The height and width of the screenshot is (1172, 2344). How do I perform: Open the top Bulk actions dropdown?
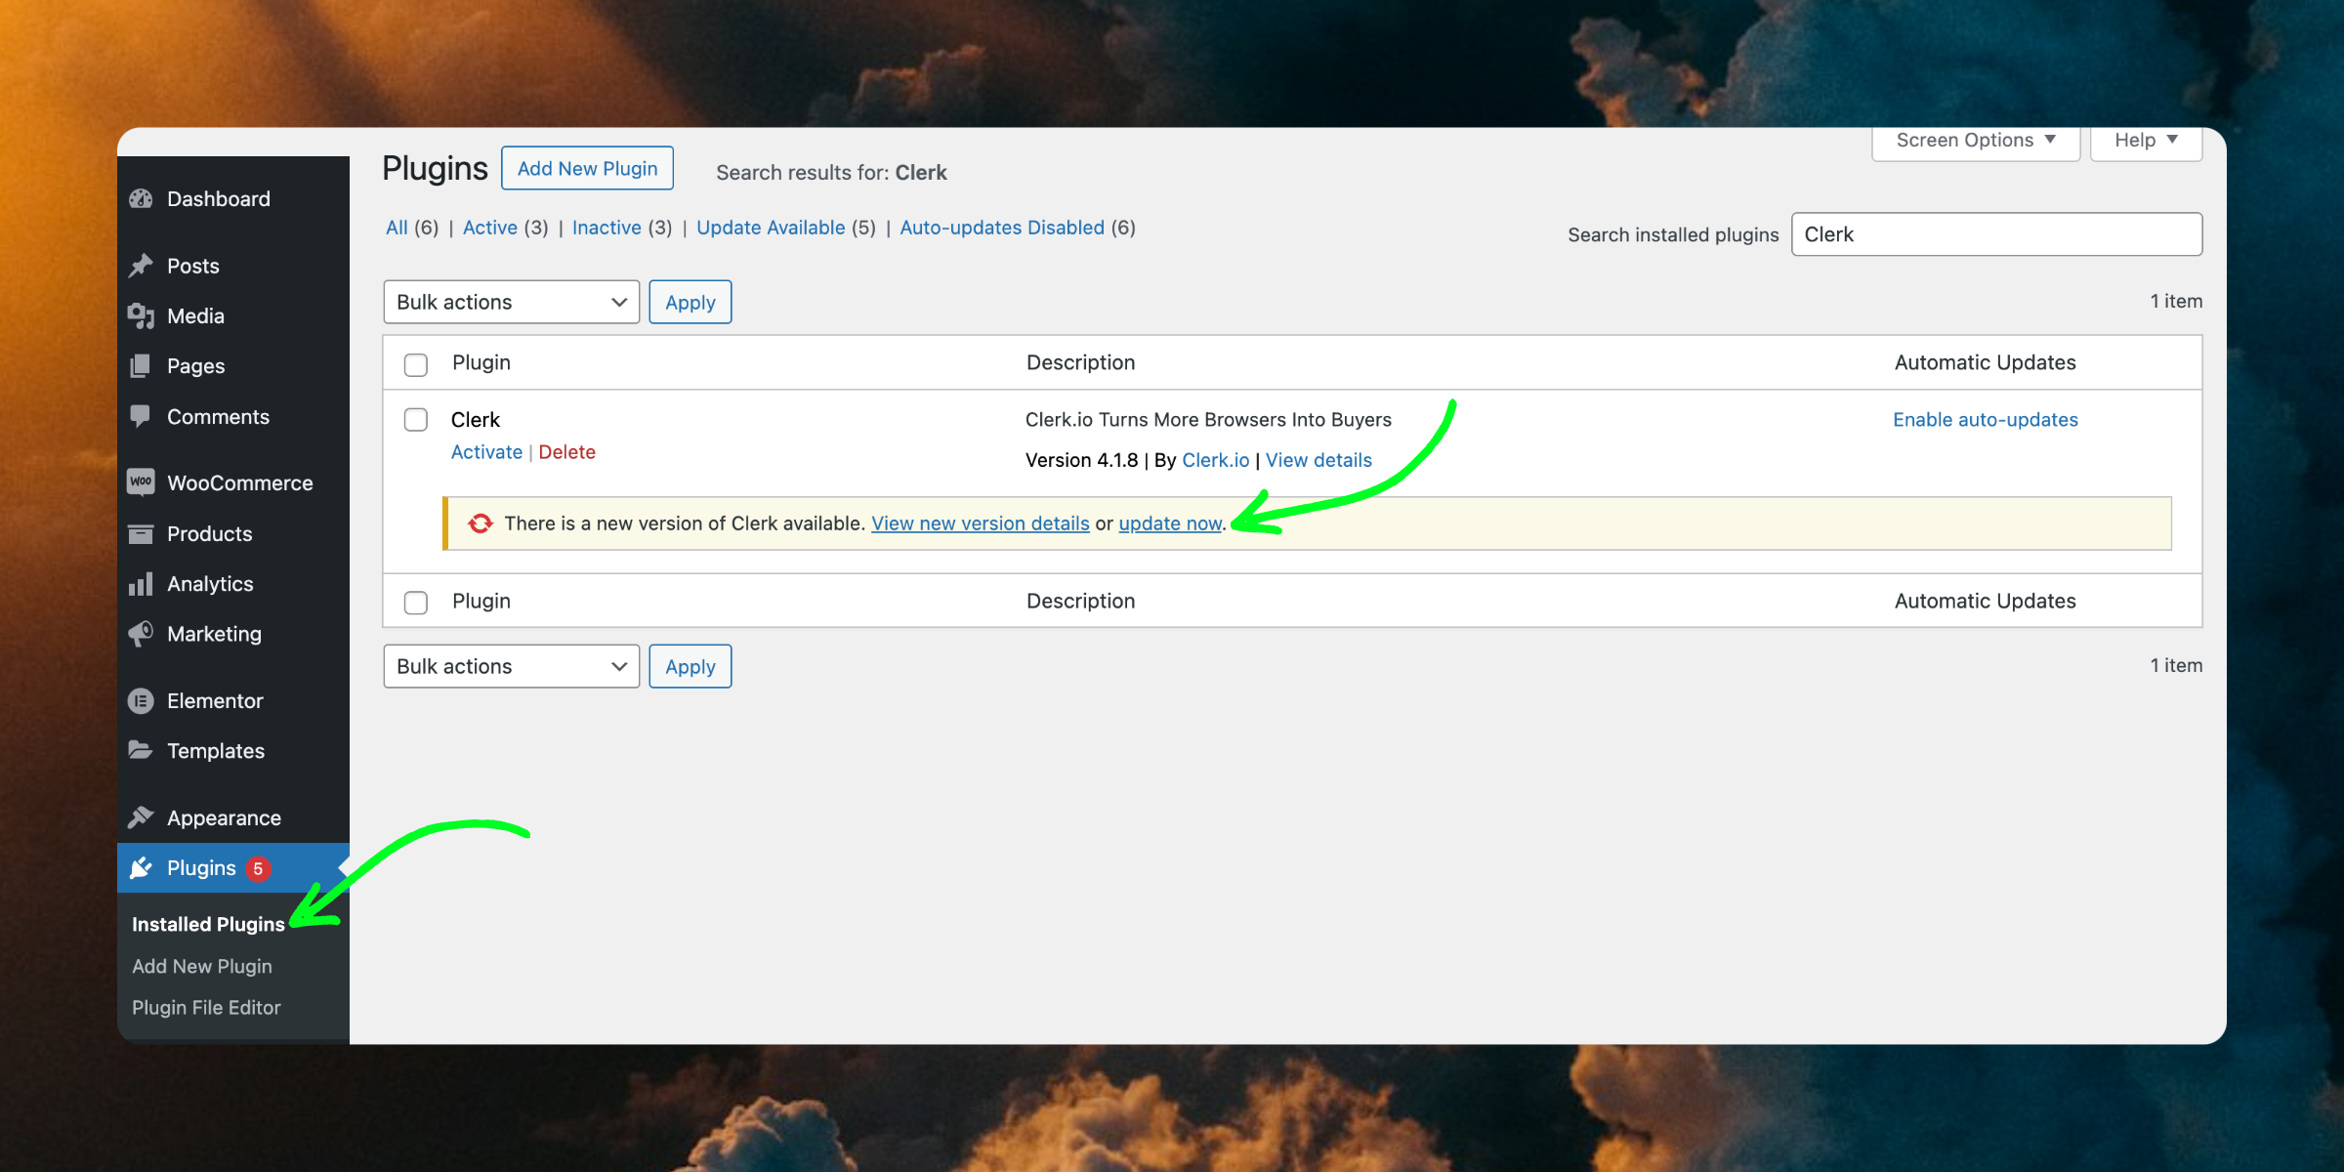coord(511,303)
